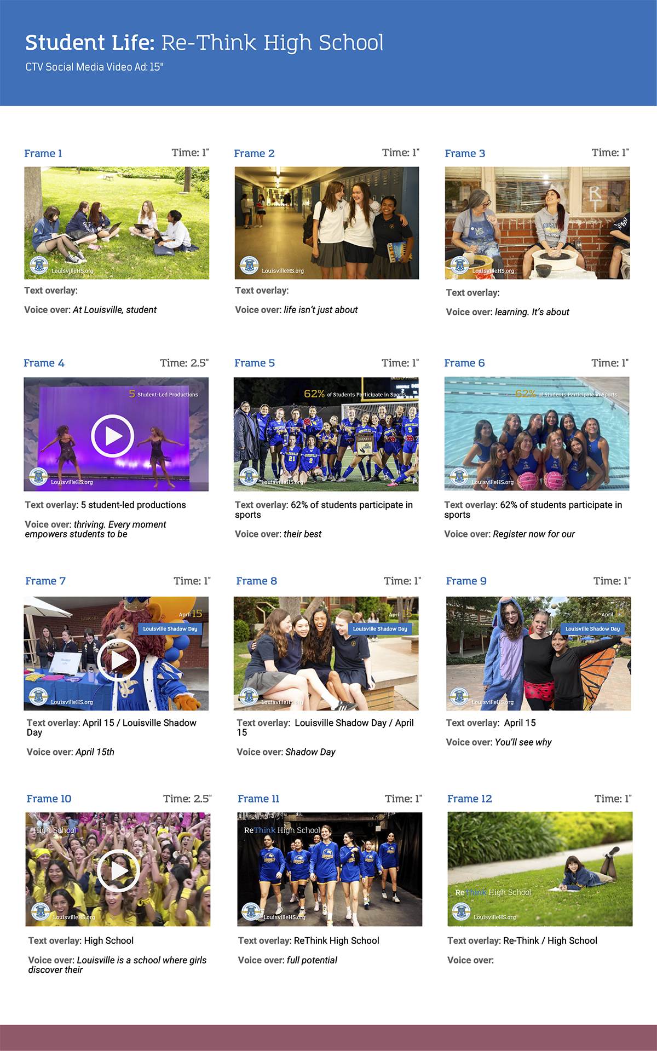The image size is (657, 1051).
Task: Click the 'Time: 2.5"' label of Frame 4
Action: coord(185,363)
